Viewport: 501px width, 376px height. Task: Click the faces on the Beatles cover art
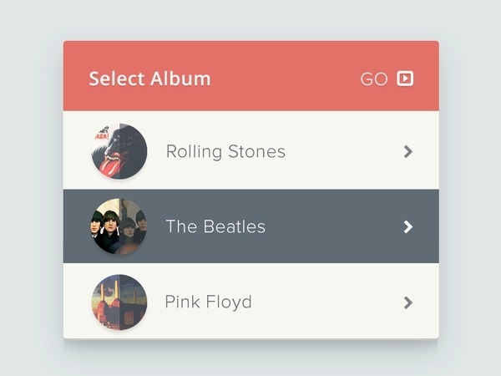(119, 224)
